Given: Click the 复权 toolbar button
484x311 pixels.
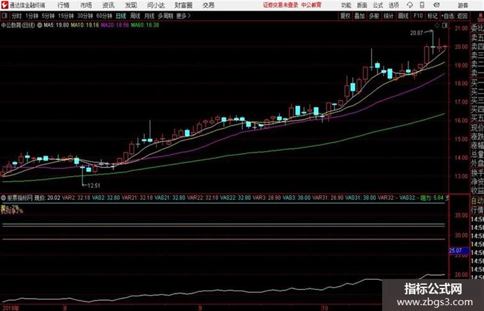Looking at the screenshot, I should pyautogui.click(x=345, y=16).
